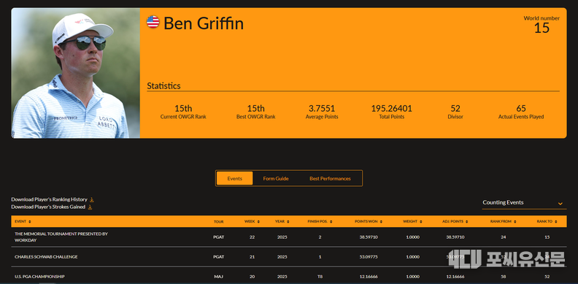Sort the table by the EVENT column arrows
This screenshot has height=284, width=578.
click(x=29, y=222)
